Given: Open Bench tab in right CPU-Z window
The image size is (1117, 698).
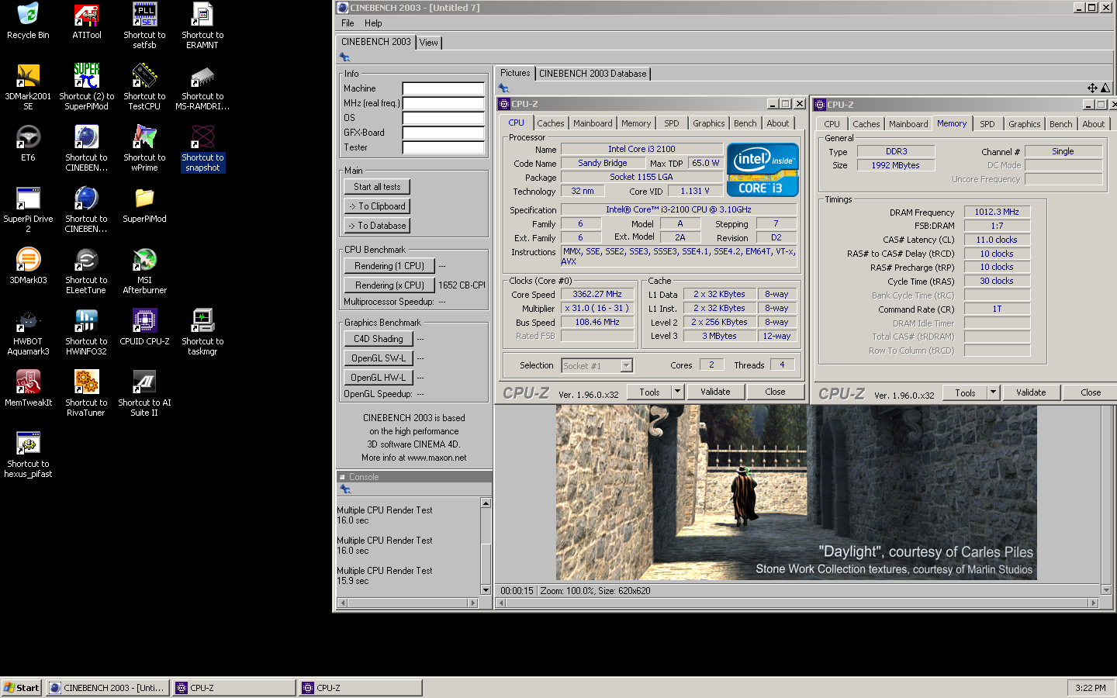Looking at the screenshot, I should pyautogui.click(x=1060, y=124).
